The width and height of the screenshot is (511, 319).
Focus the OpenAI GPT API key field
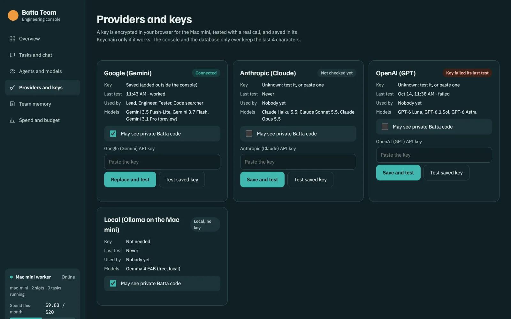(434, 155)
